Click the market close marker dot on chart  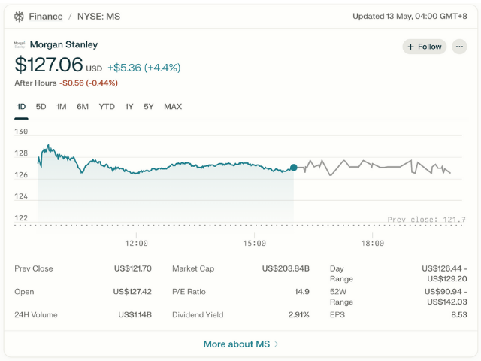(x=294, y=168)
